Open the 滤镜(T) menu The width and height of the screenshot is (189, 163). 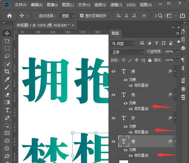pyautogui.click(x=116, y=5)
